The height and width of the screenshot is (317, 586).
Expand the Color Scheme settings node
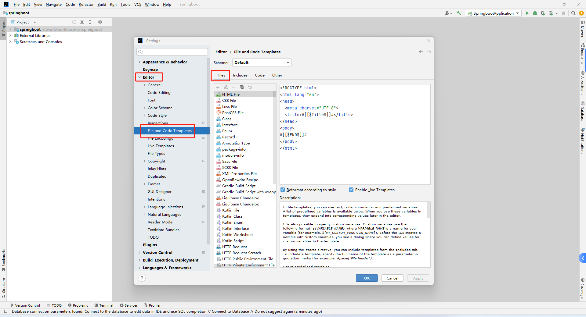144,108
